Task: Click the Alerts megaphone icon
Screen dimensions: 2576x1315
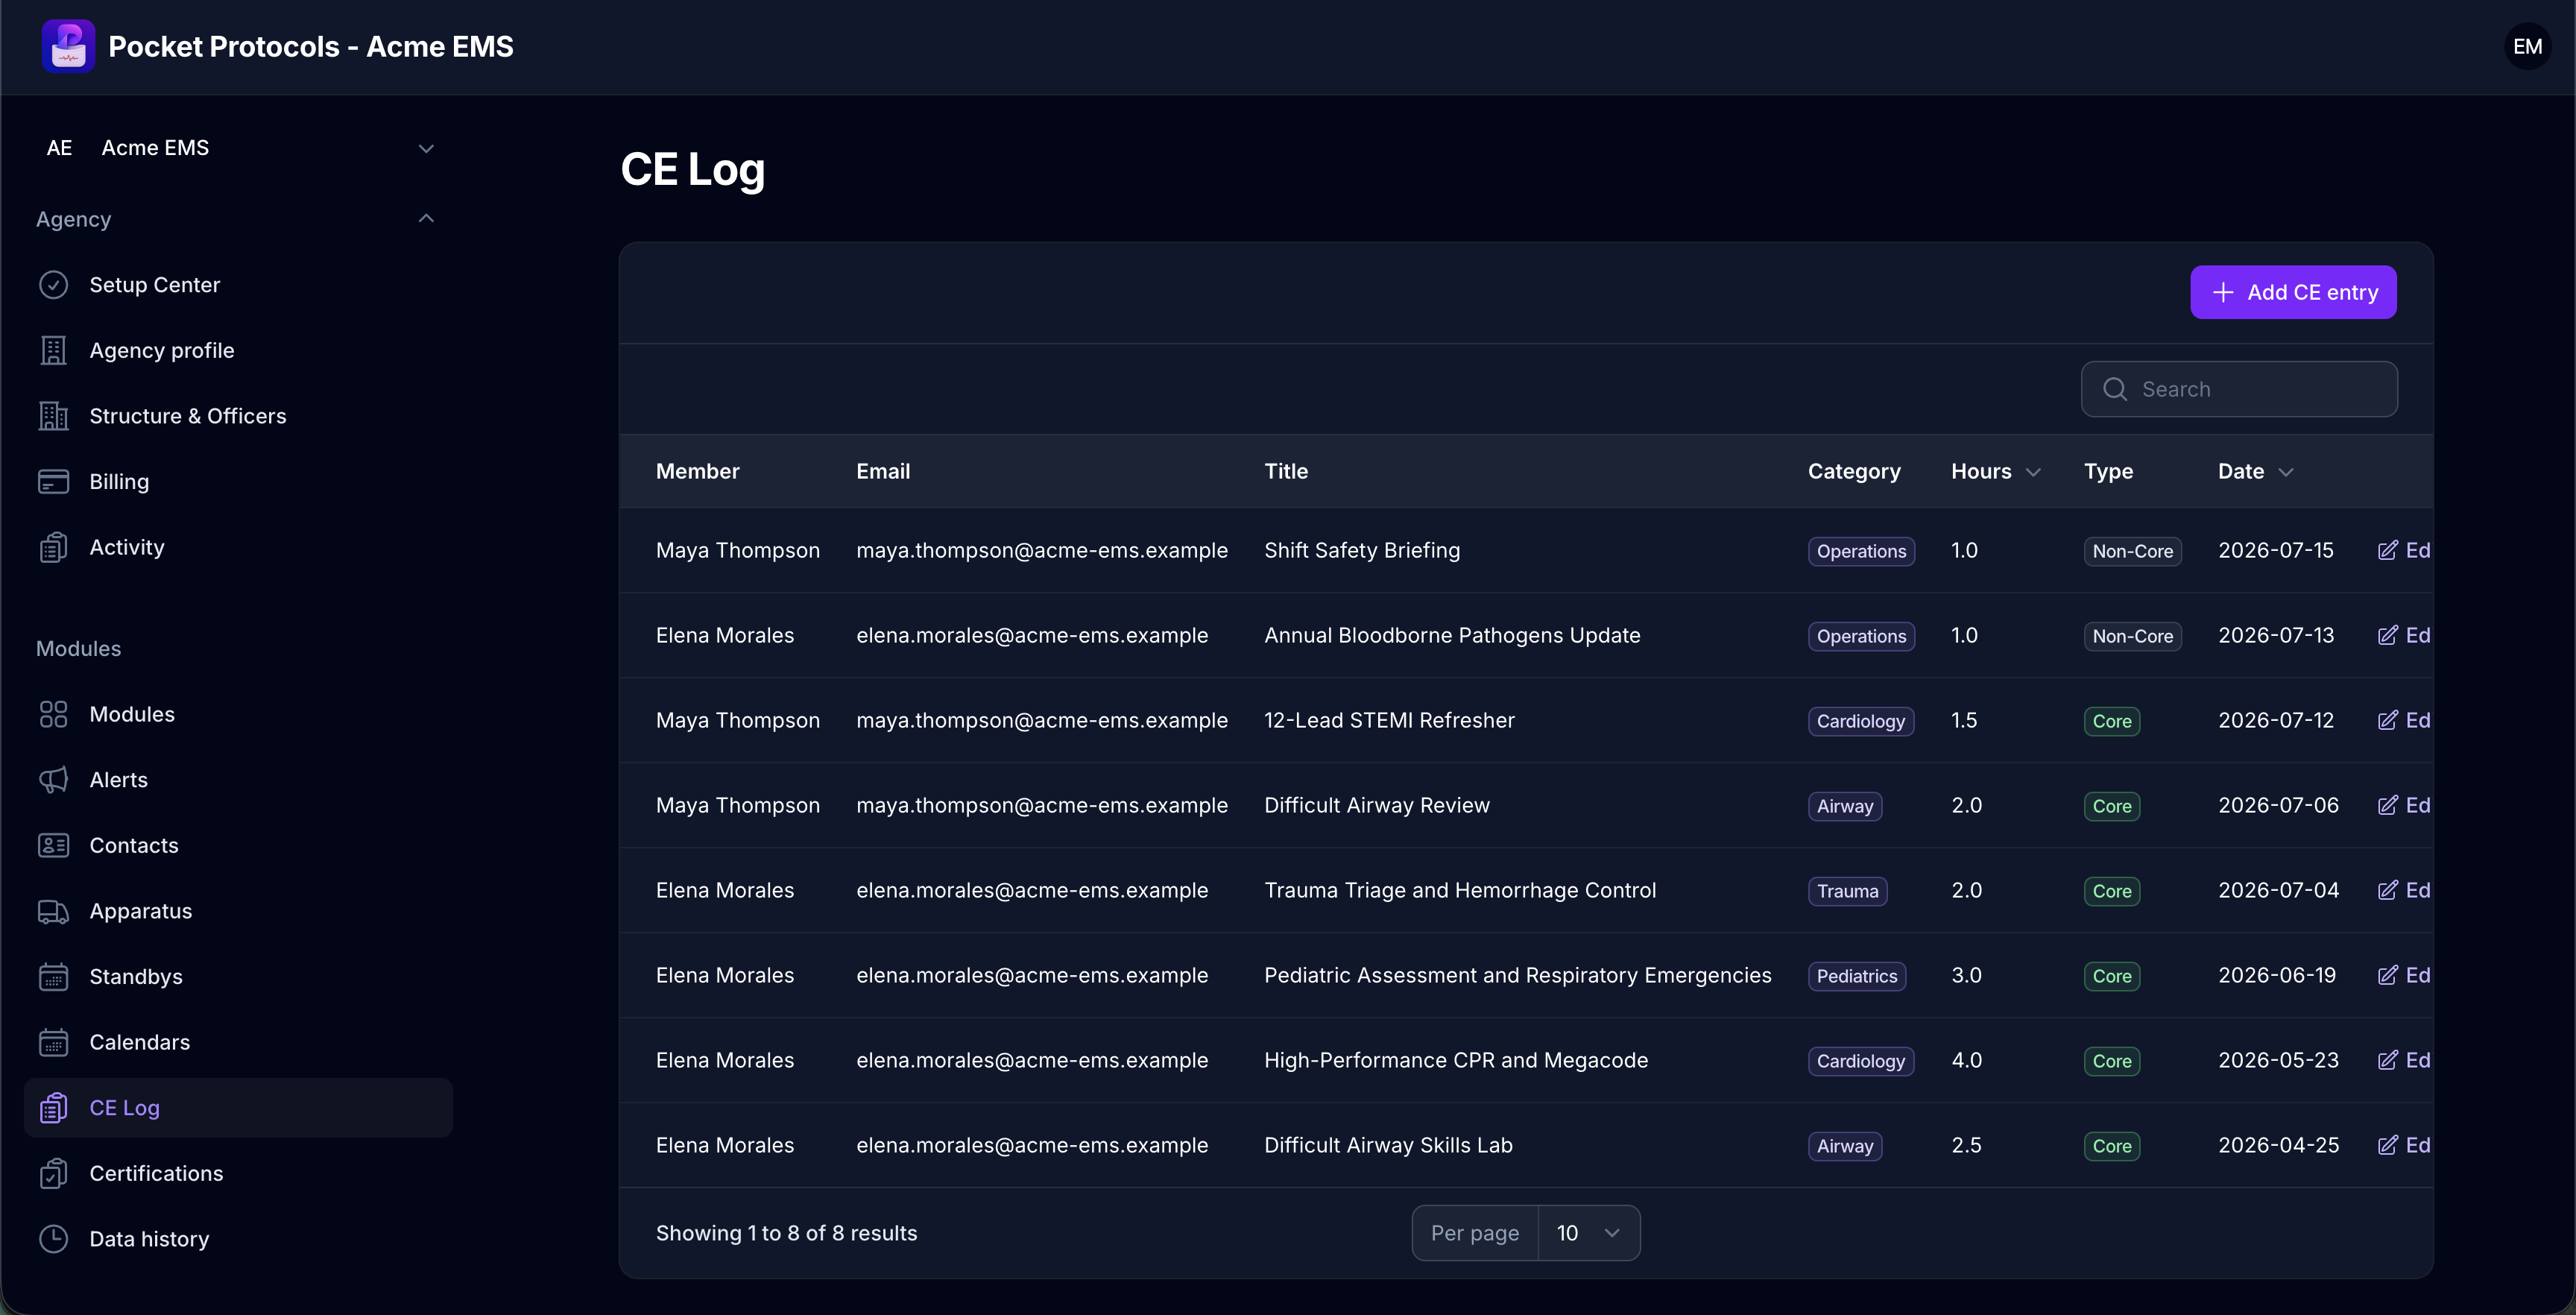Action: (53, 780)
